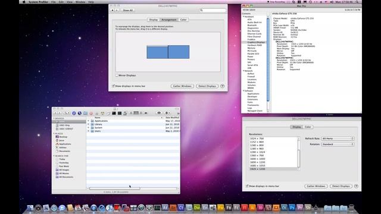Collapse the Hardware section in System Profiler
Viewport: 381px width, 214px height.
coord(243,17)
